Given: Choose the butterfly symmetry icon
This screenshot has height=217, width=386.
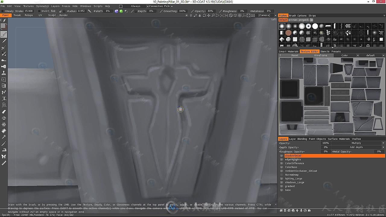Looking at the screenshot, I should tap(4, 156).
